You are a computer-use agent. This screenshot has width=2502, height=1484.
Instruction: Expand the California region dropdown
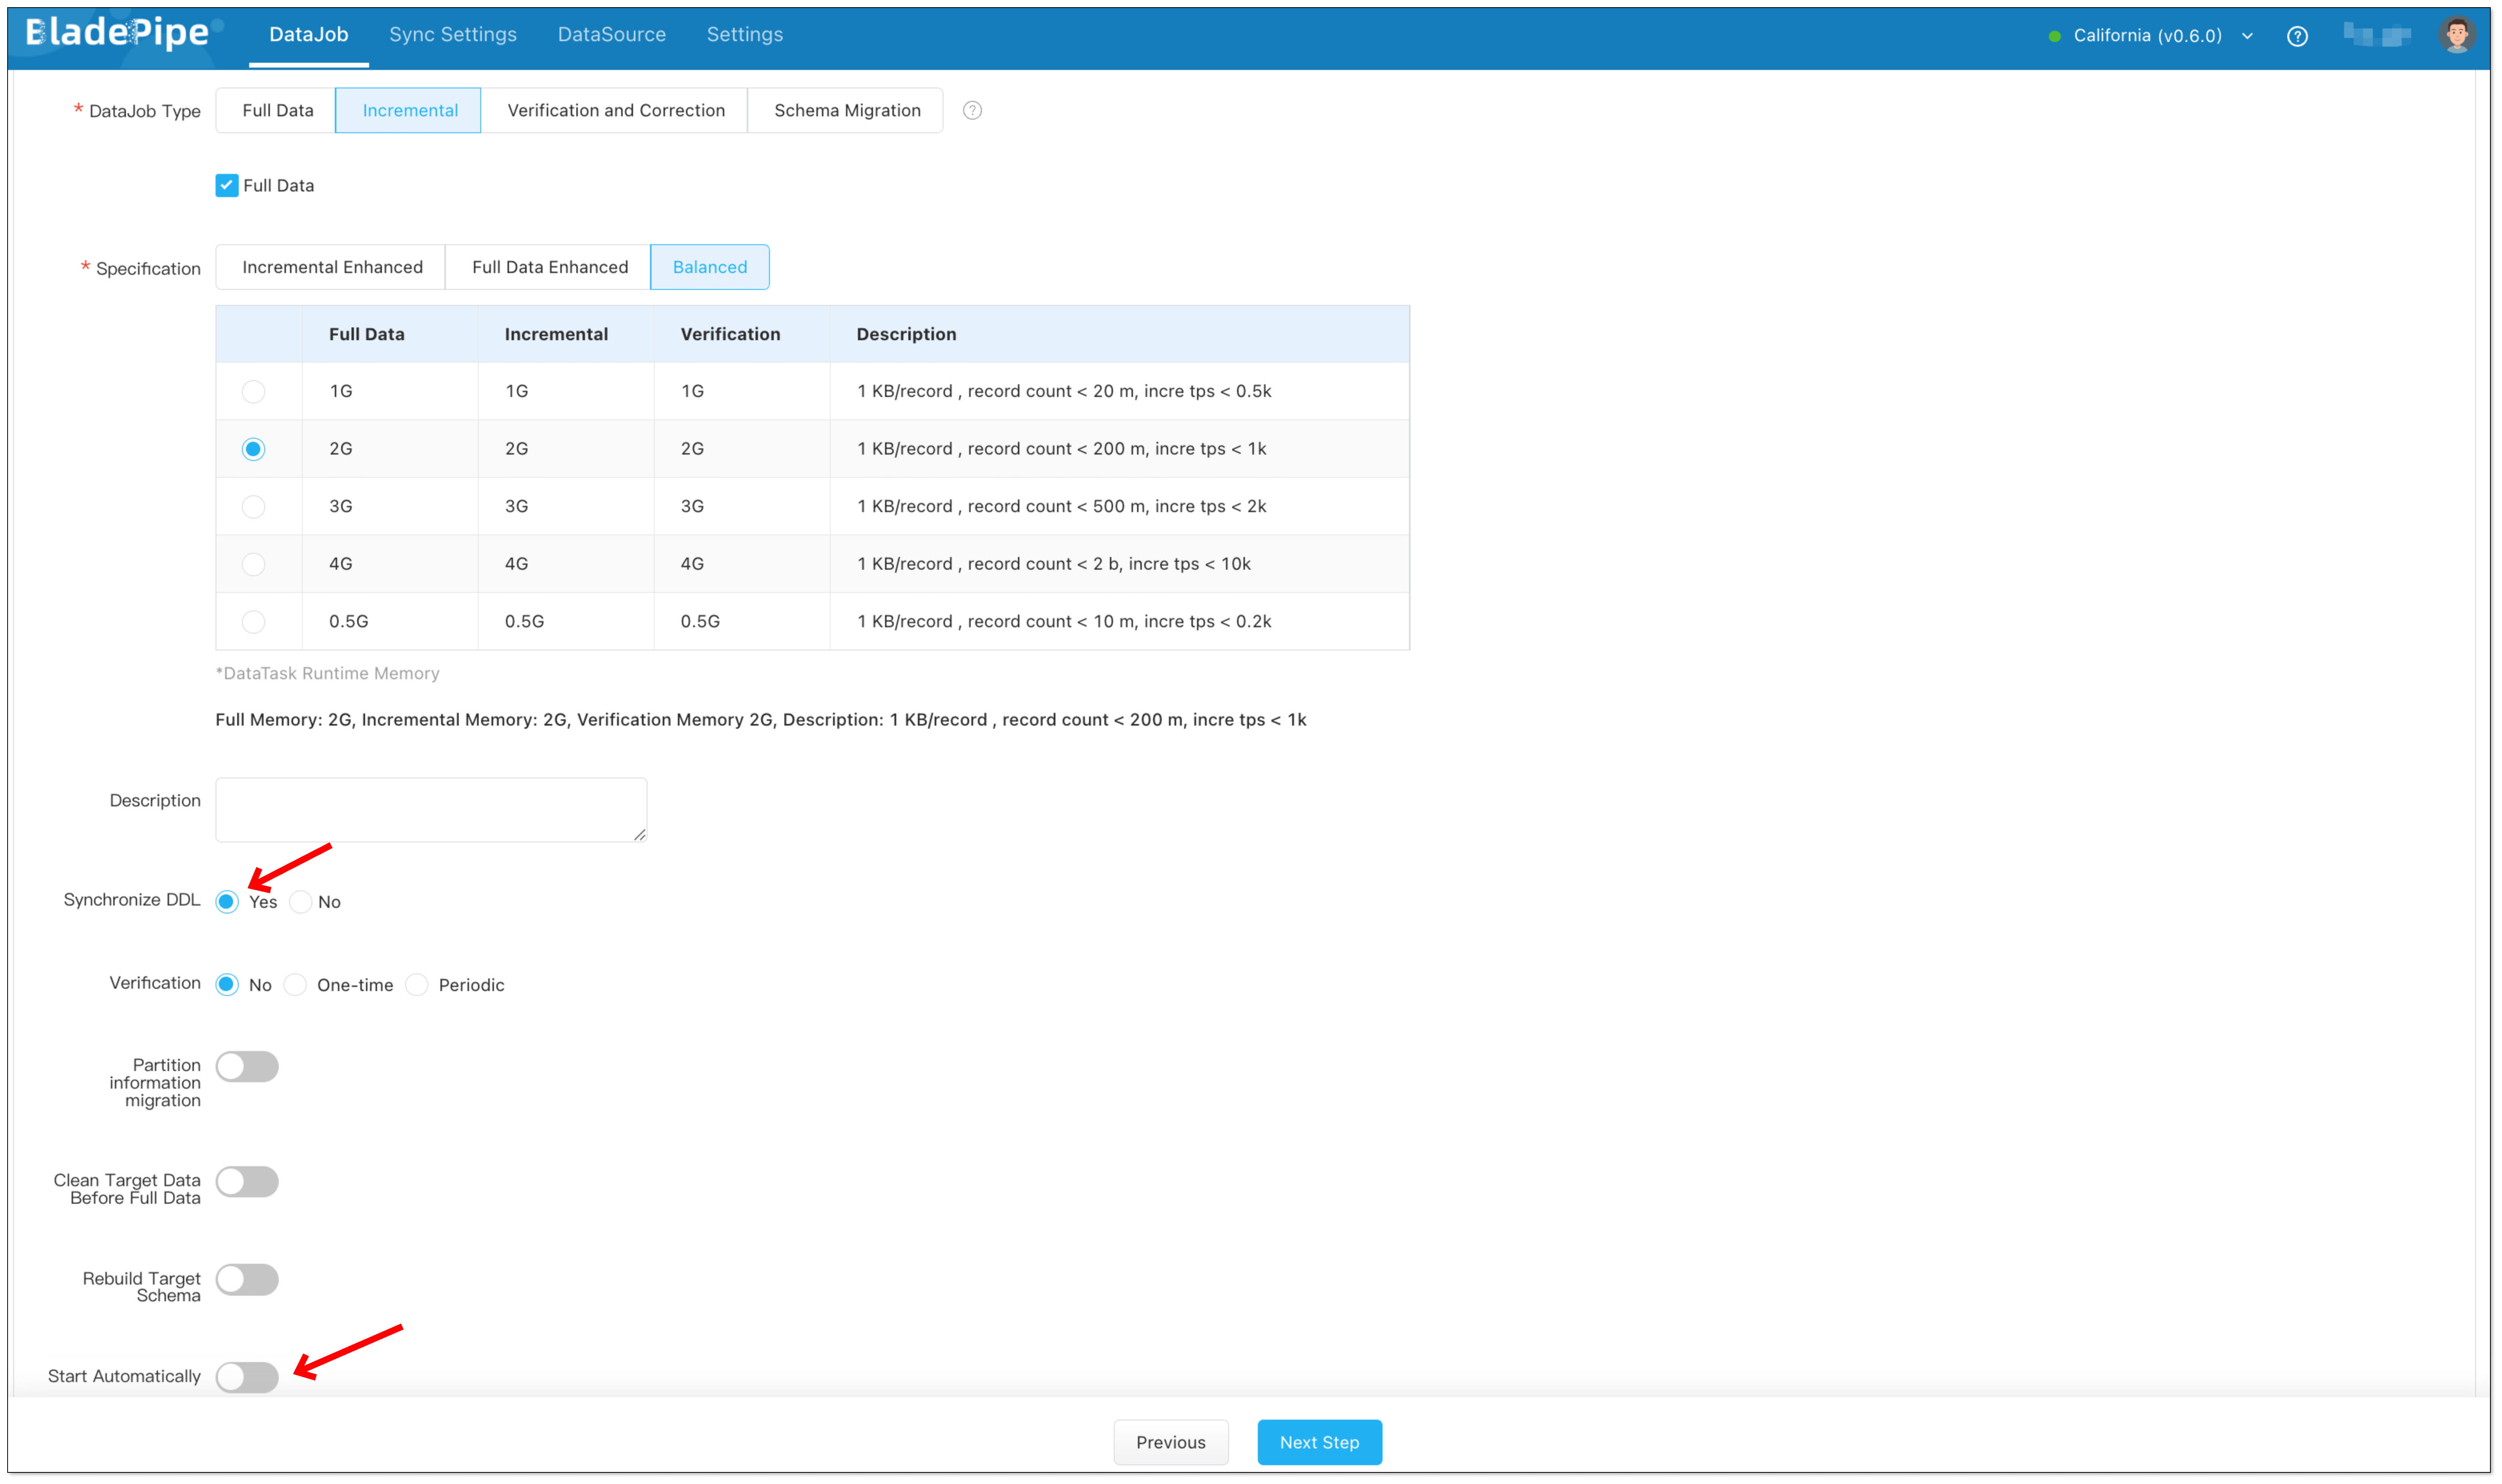tap(2247, 36)
